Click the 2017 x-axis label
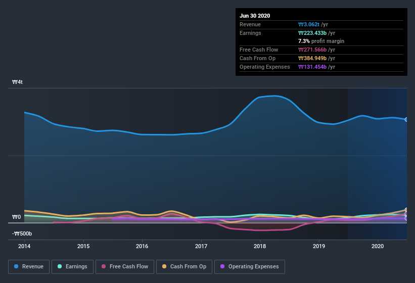The width and height of the screenshot is (415, 283). coord(201,246)
